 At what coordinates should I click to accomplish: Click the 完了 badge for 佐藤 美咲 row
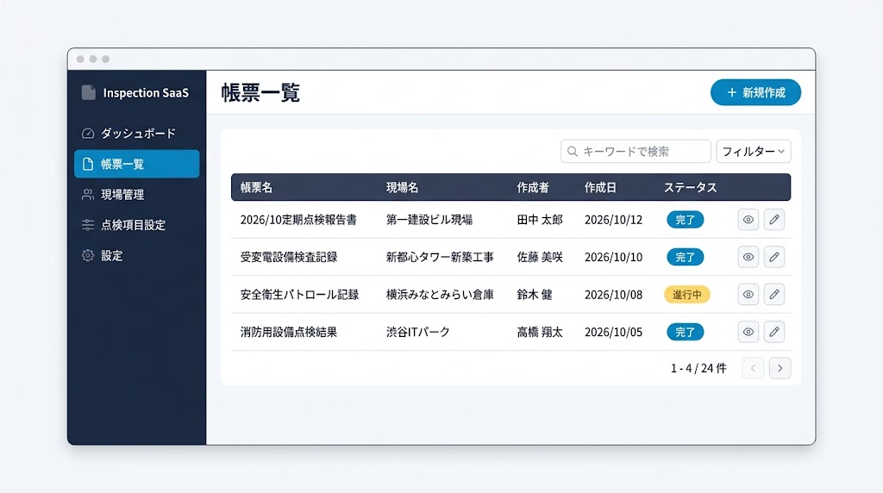[686, 257]
